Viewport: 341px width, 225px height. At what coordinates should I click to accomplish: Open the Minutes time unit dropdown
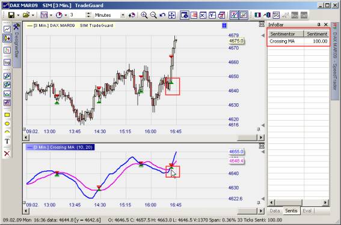point(123,15)
